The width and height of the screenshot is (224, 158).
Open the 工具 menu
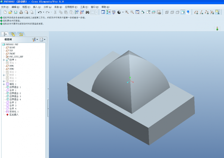[84, 7]
